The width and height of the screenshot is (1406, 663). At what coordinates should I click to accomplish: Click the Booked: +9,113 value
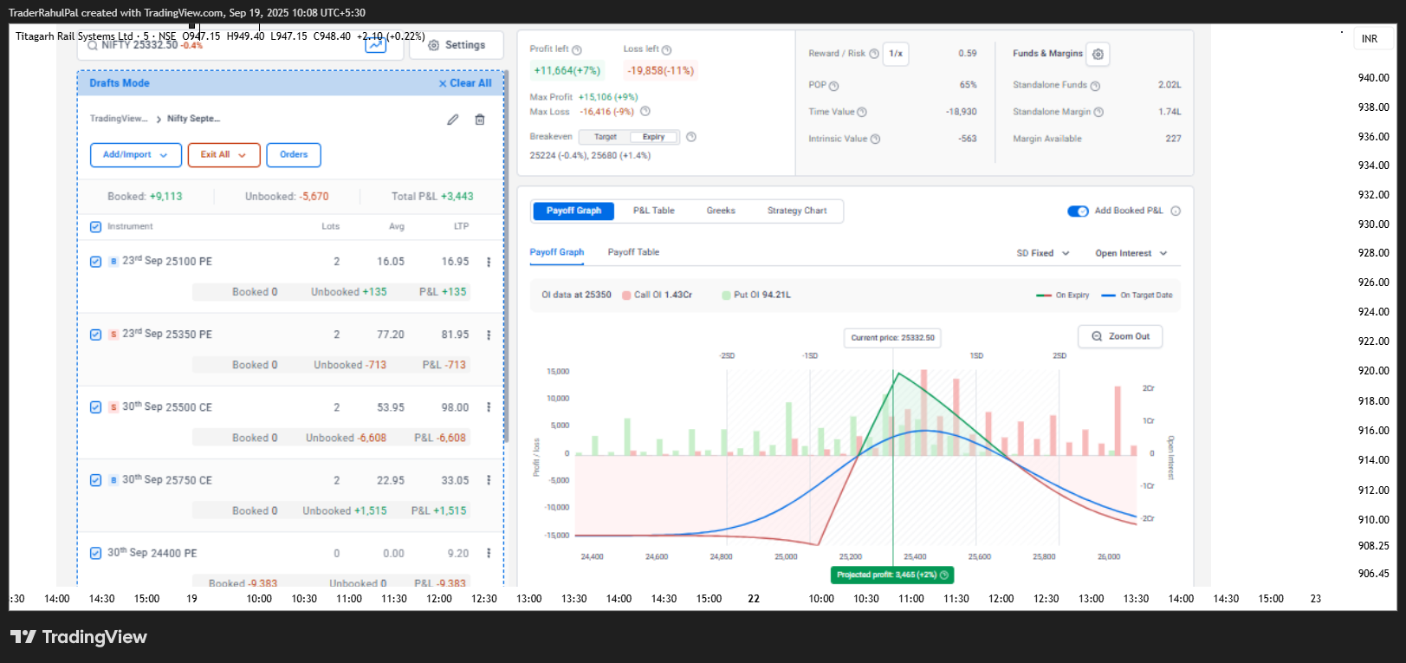tap(145, 197)
